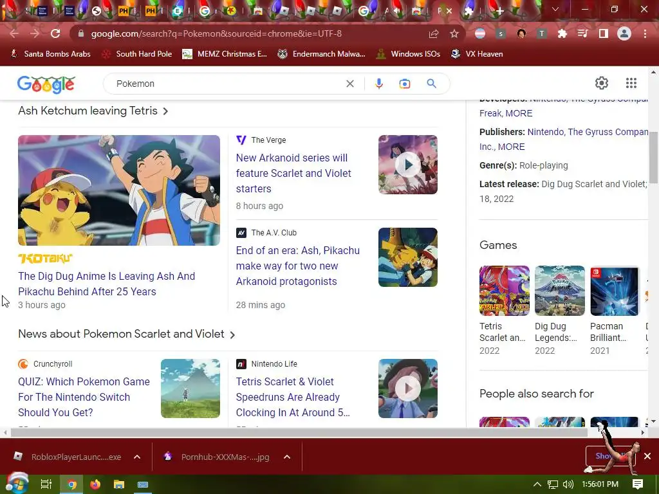Go to the Google logo homepage
This screenshot has width=659, height=494.
pos(46,84)
